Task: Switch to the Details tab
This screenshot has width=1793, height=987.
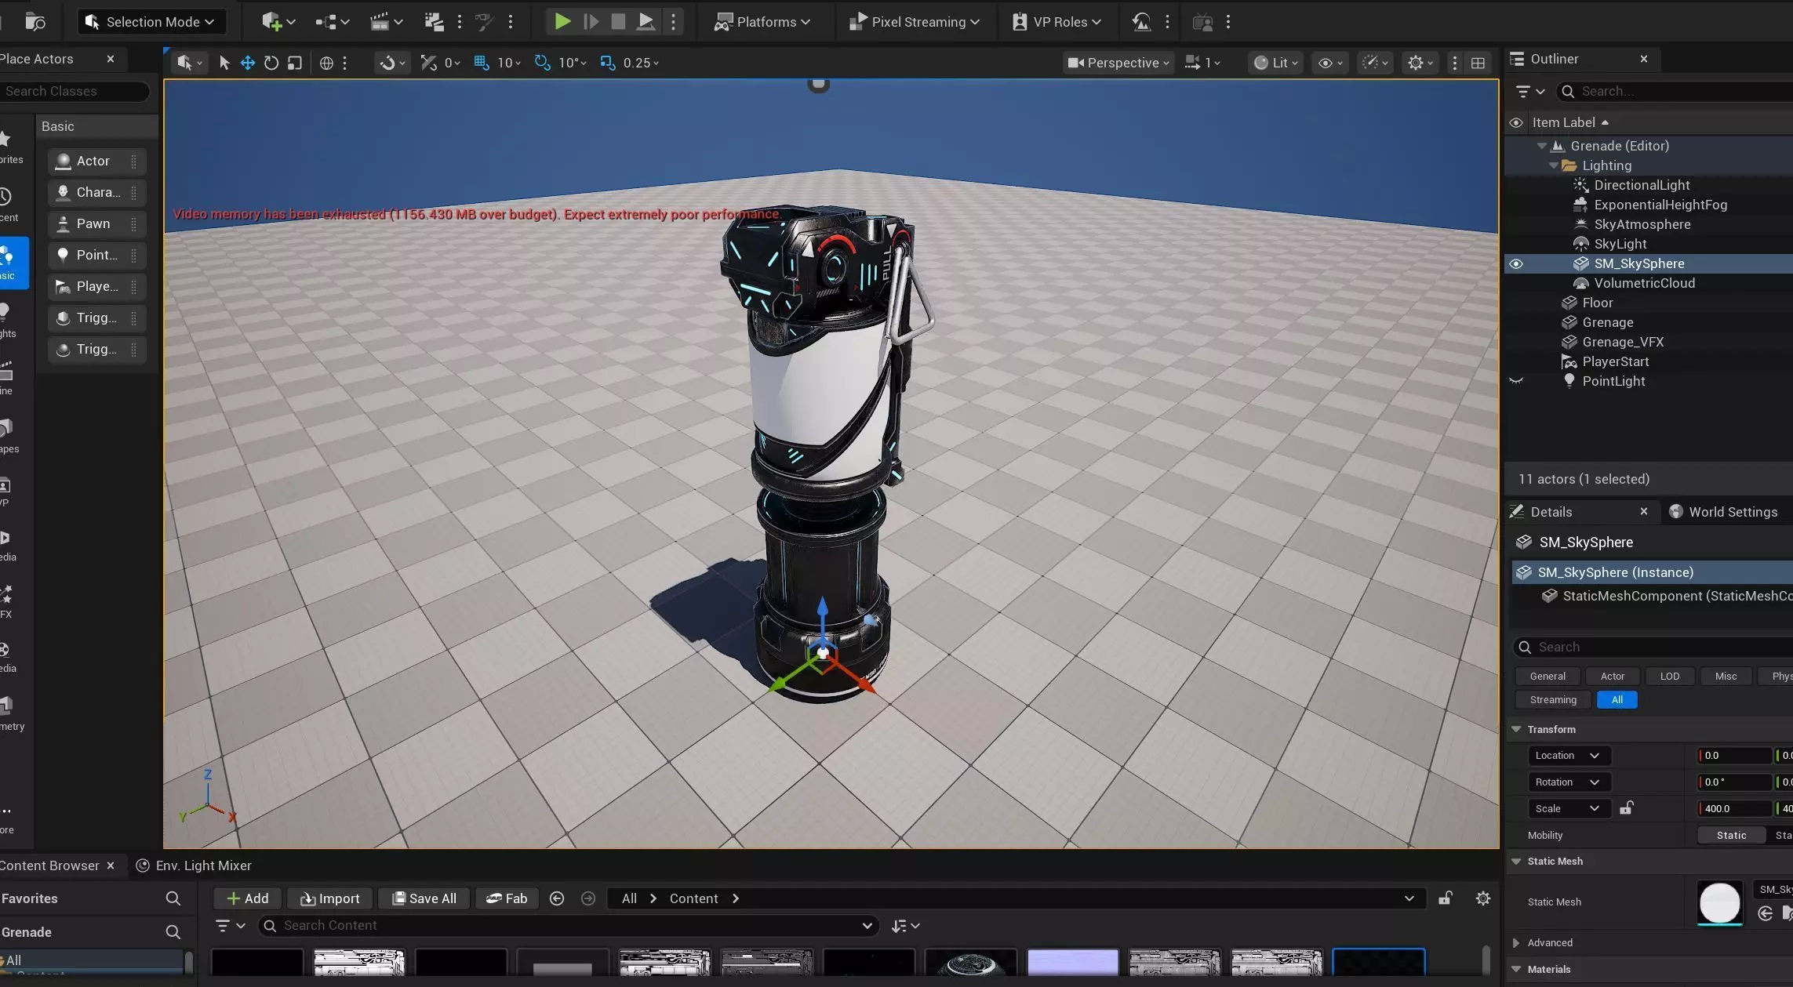Action: click(1551, 512)
